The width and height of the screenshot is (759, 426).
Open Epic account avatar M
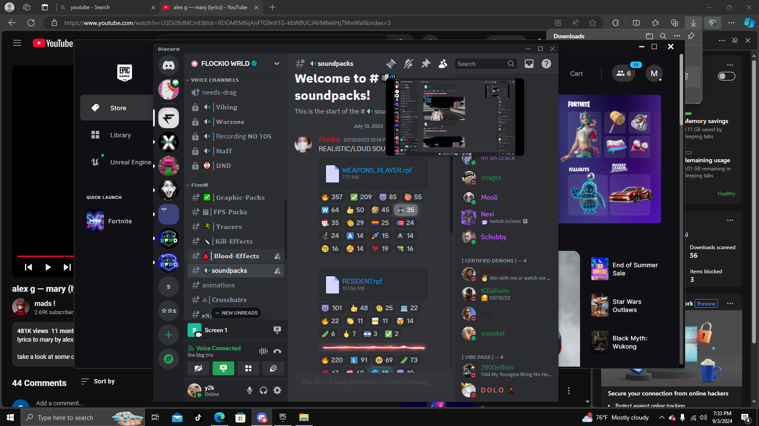click(x=654, y=74)
